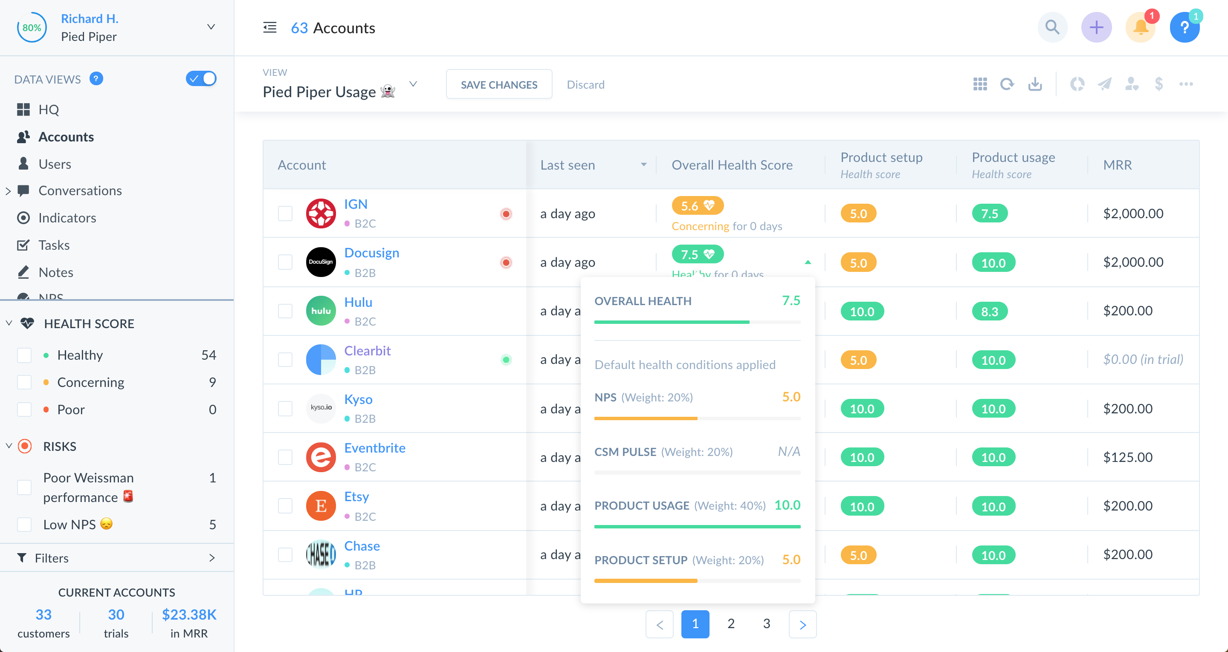
Task: Click the paper plane send icon
Action: 1104,84
